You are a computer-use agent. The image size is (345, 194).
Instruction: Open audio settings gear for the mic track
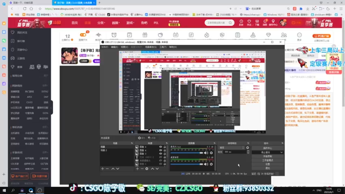coord(211,153)
